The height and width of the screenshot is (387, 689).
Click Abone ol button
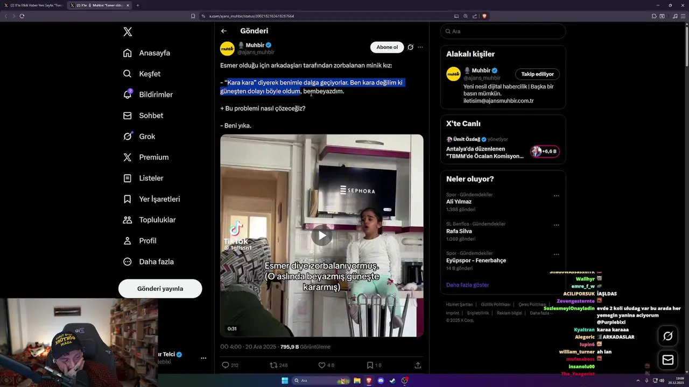[x=387, y=47]
